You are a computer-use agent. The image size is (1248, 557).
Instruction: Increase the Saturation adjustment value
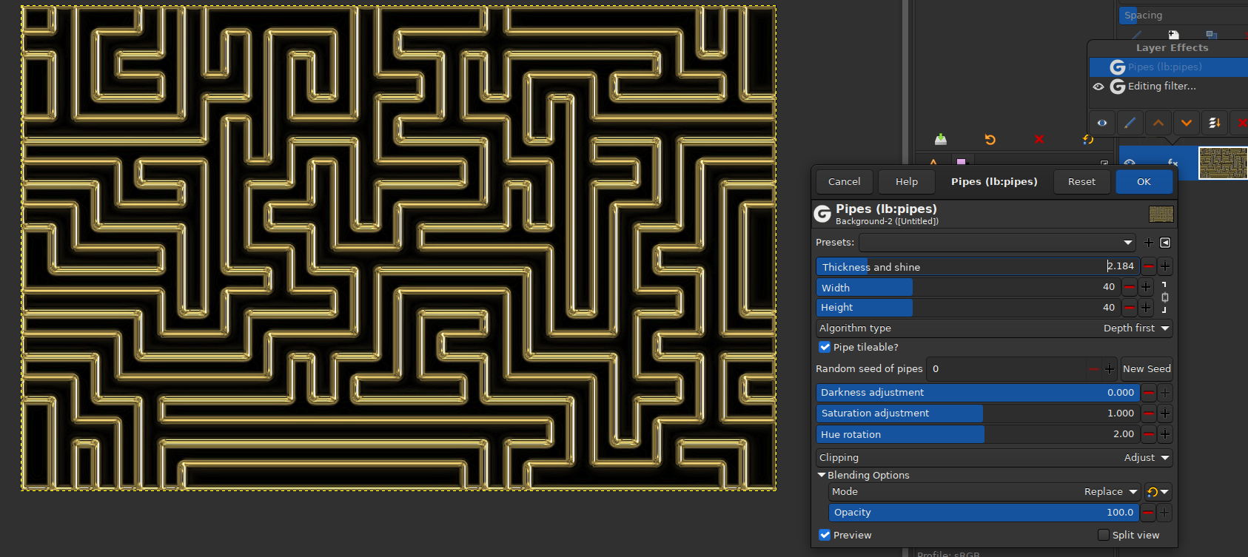pos(1165,413)
